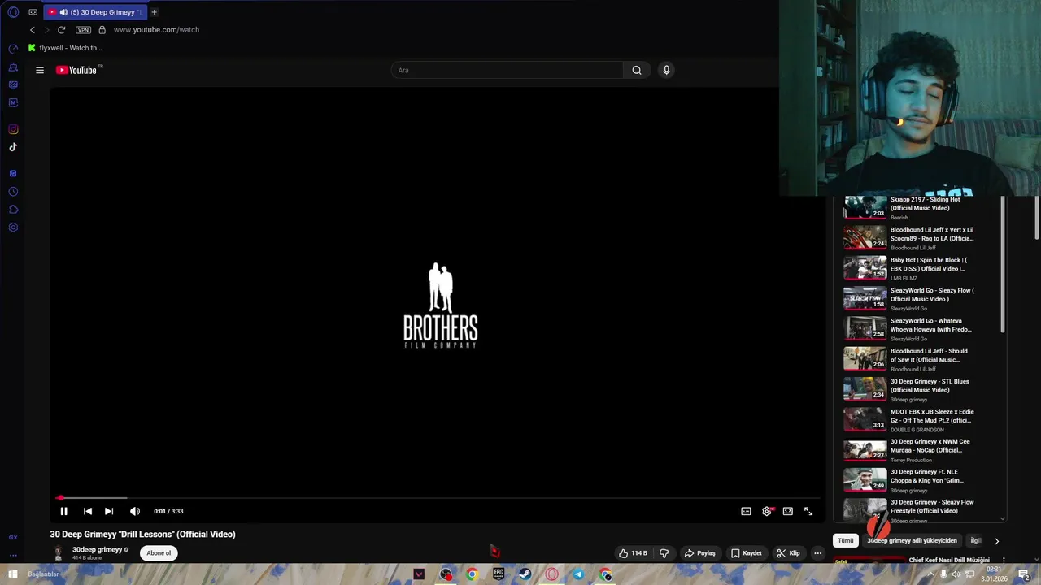Toggle the Opera VPN badge
The height and width of the screenshot is (585, 1041).
(x=83, y=30)
